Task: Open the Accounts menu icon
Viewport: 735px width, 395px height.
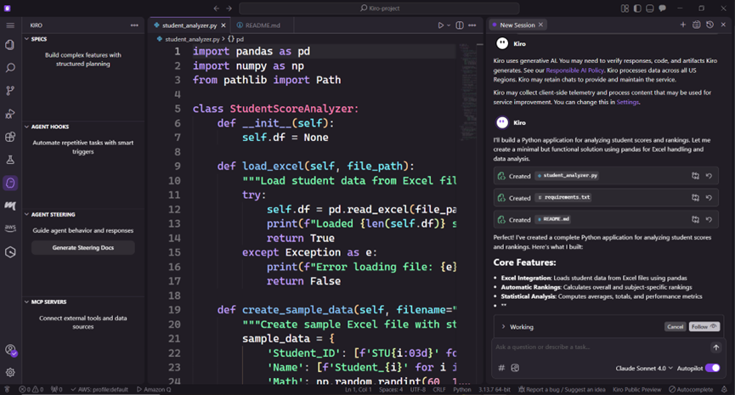Action: point(10,350)
